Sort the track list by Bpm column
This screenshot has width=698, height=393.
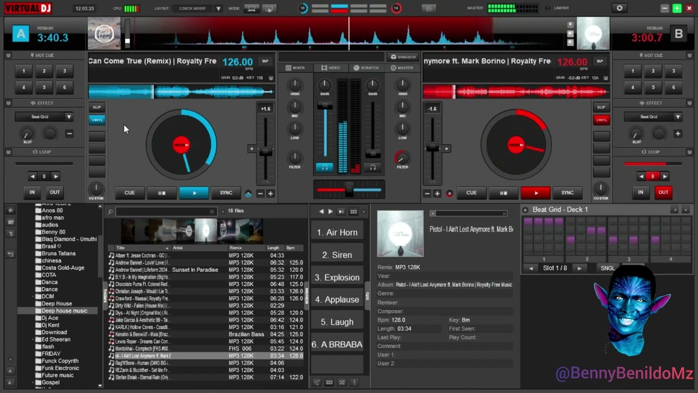(x=294, y=248)
